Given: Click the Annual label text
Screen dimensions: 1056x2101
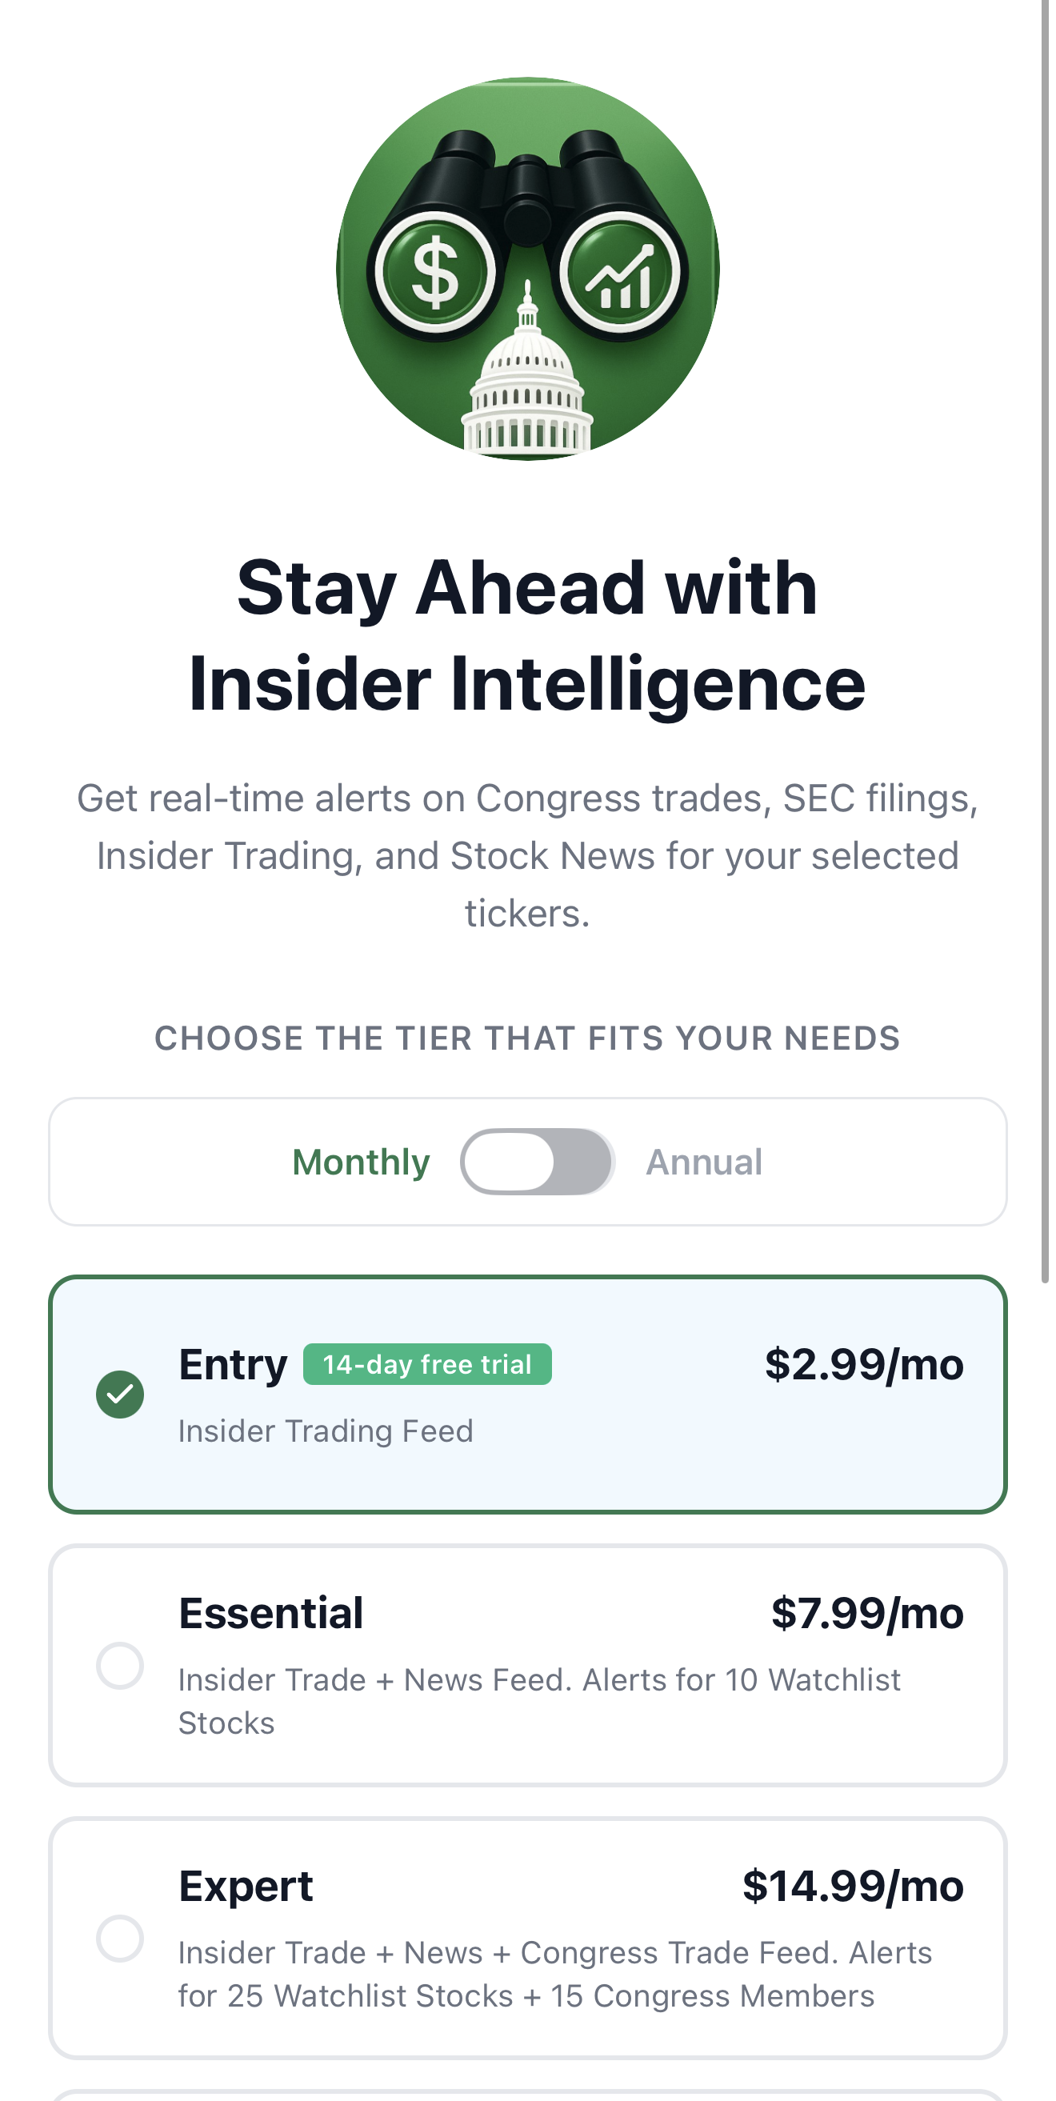Looking at the screenshot, I should tap(703, 1162).
